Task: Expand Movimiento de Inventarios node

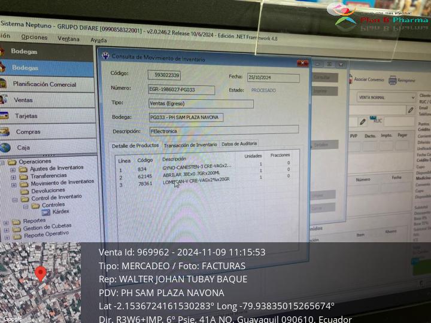Action: [14, 185]
